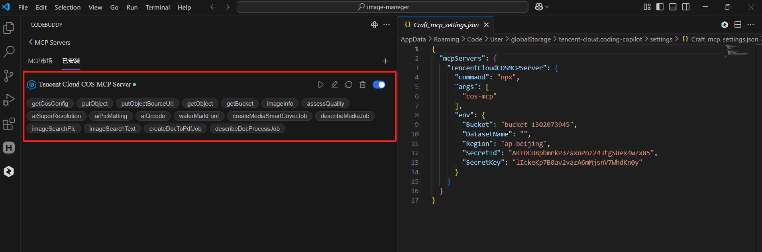The height and width of the screenshot is (252, 762).
Task: Open the Search view in activity bar
Action: [x=9, y=51]
